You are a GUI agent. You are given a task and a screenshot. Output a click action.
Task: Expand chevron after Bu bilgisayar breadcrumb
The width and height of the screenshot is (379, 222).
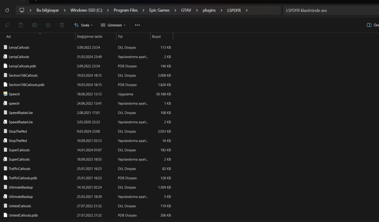[64, 10]
